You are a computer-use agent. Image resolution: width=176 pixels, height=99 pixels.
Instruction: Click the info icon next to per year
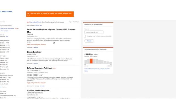[98, 54]
